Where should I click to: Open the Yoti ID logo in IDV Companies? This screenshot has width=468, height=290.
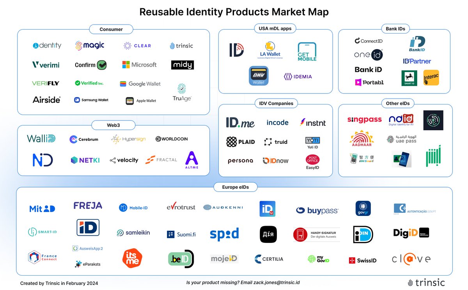pos(312,141)
